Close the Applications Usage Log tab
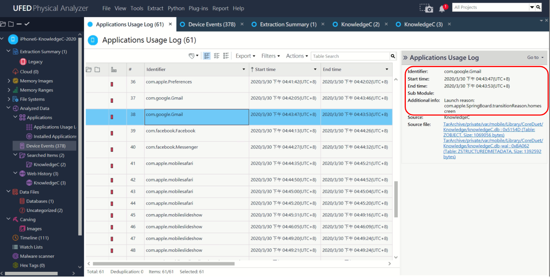The image size is (550, 278). pyautogui.click(x=170, y=24)
